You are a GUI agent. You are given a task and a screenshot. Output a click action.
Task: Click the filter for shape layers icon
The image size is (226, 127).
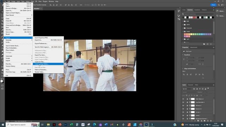click(203, 89)
